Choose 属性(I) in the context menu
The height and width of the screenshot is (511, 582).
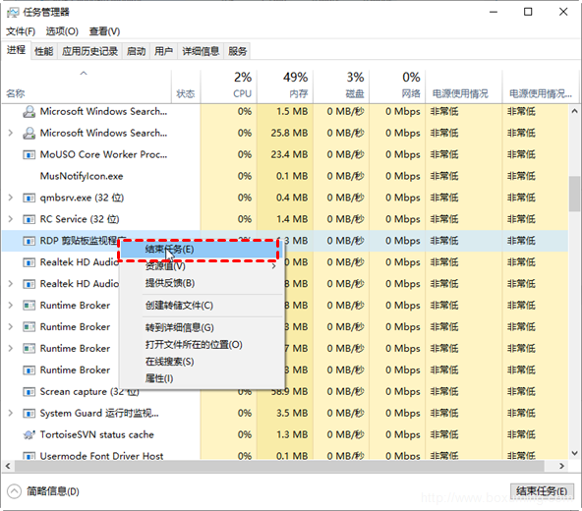tap(201, 379)
